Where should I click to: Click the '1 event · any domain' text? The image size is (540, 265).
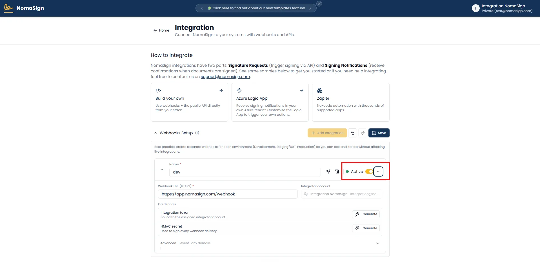point(194,243)
